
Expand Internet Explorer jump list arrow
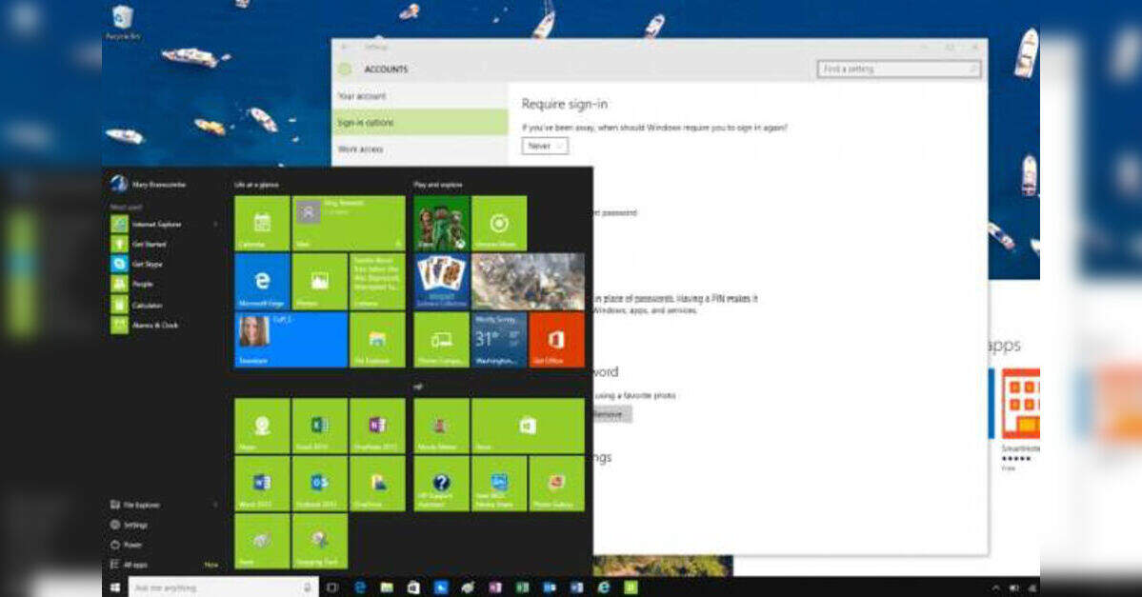tap(215, 225)
